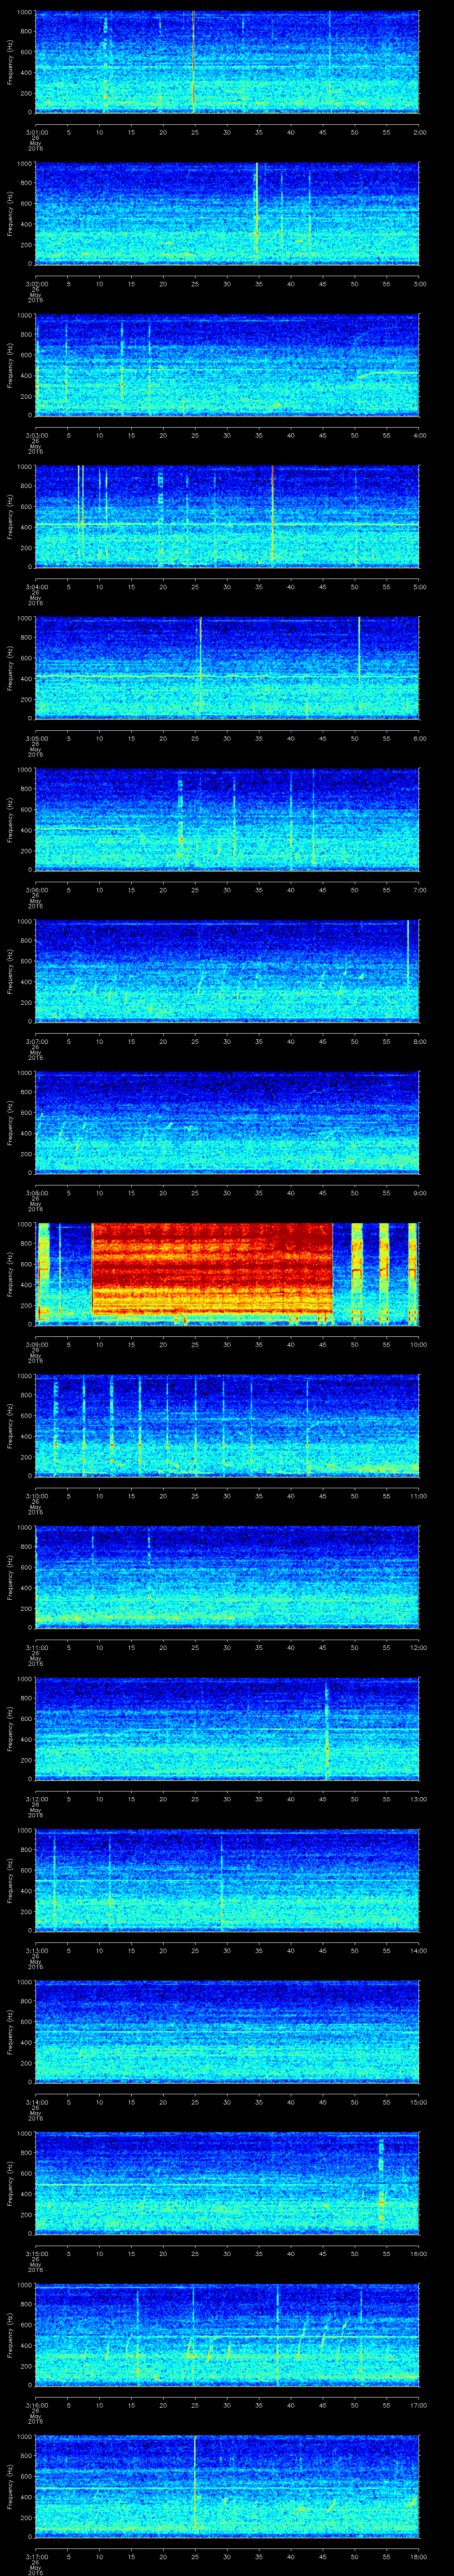The image size is (454, 2576).
Task: Click the spectrogram panel starting at 3:06:00
Action: 227,820
